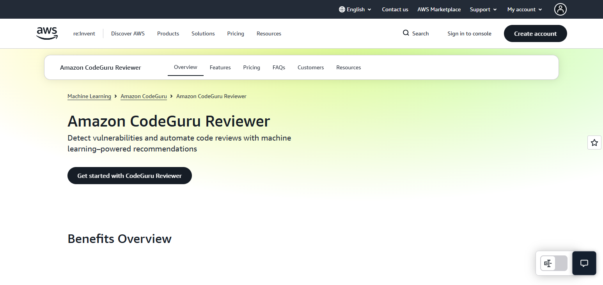The width and height of the screenshot is (603, 285).
Task: Open the top Pricing menu
Action: coord(236,33)
